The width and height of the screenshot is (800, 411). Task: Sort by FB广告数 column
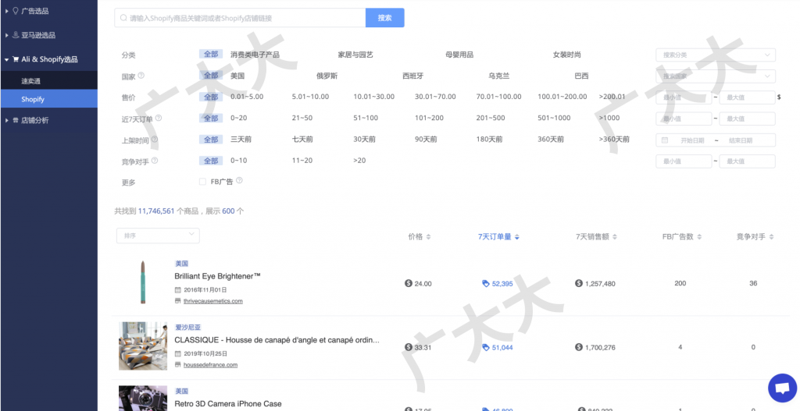pyautogui.click(x=681, y=237)
